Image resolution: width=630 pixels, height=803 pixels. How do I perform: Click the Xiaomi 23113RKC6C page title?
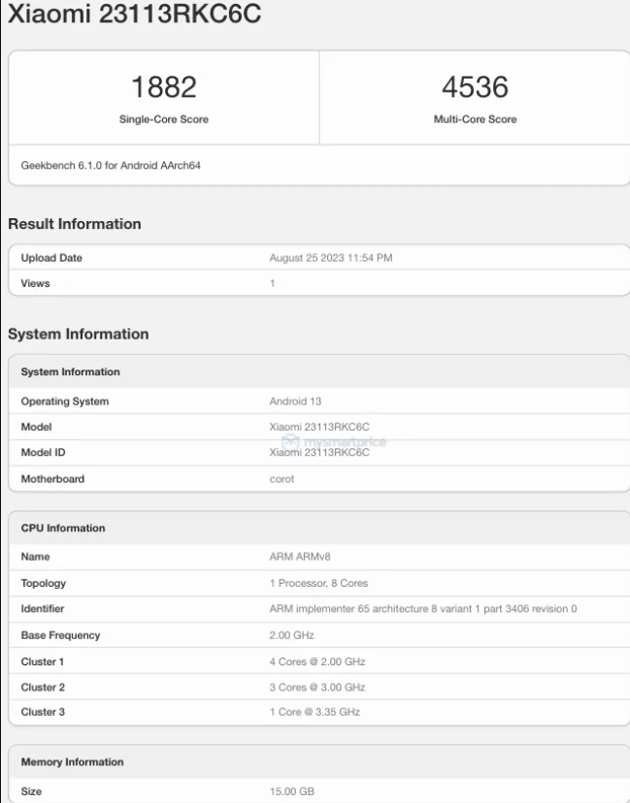click(x=134, y=15)
